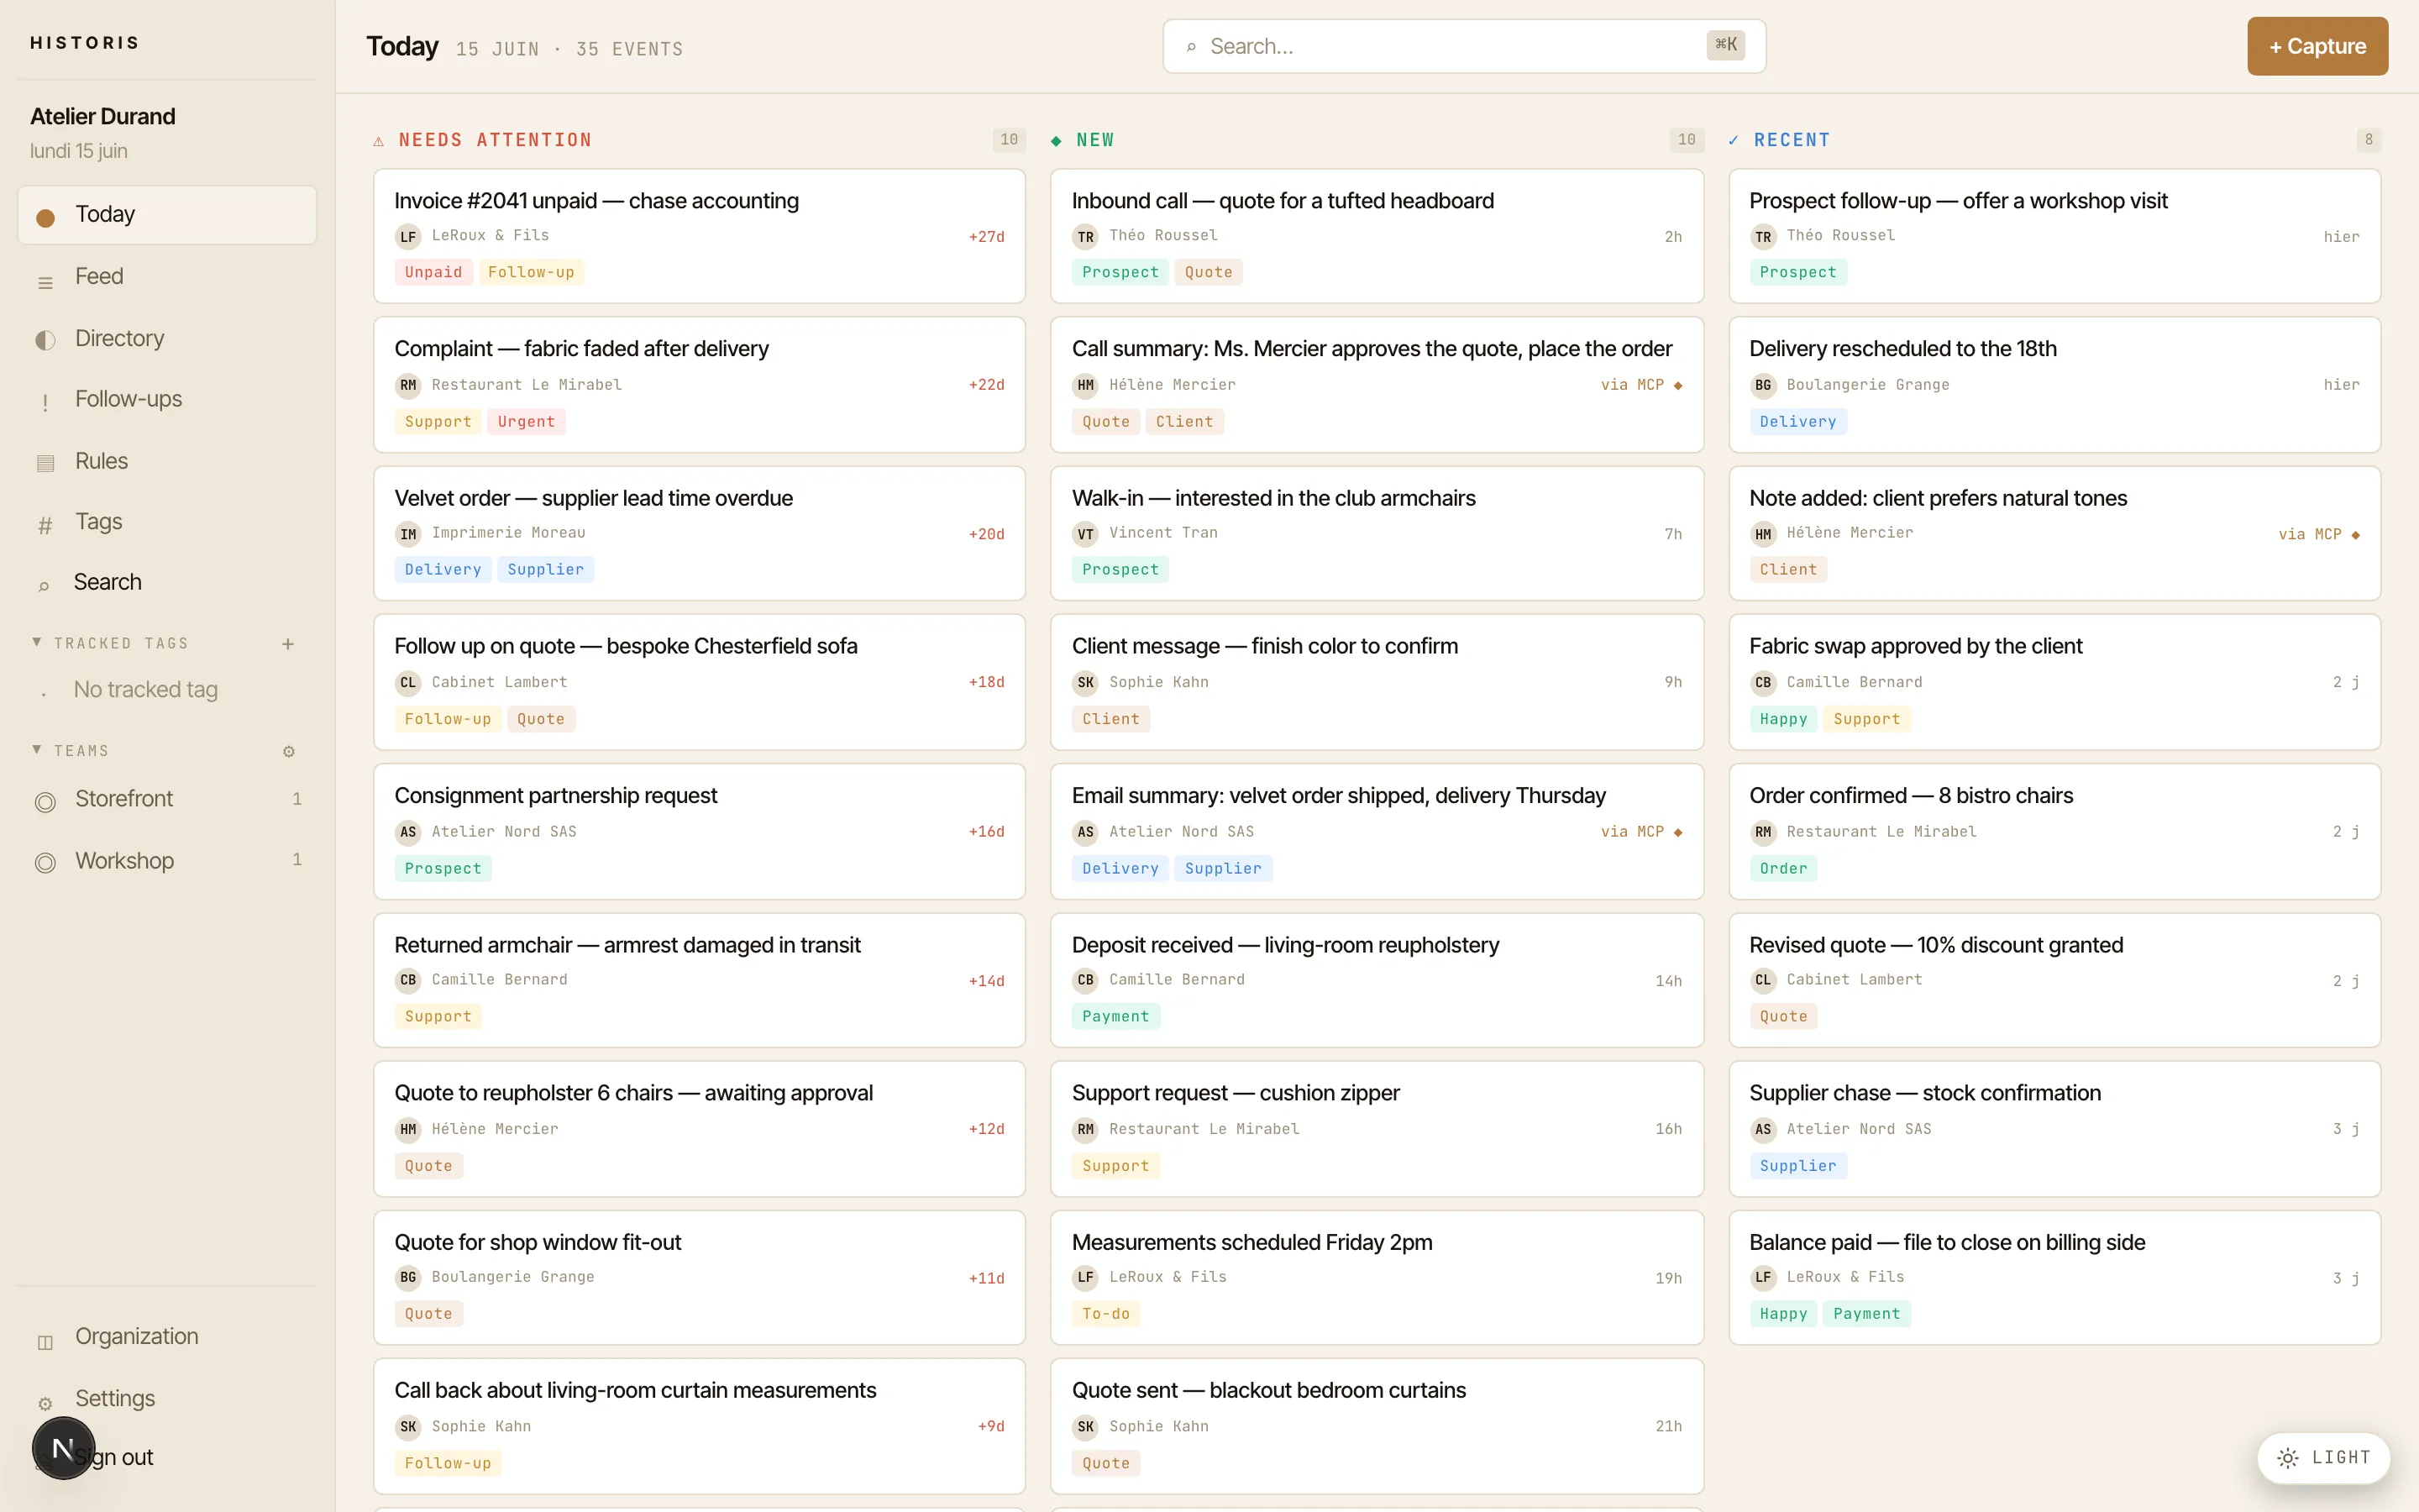Open the Settings page
The height and width of the screenshot is (1512, 2419).
pyautogui.click(x=167, y=1399)
